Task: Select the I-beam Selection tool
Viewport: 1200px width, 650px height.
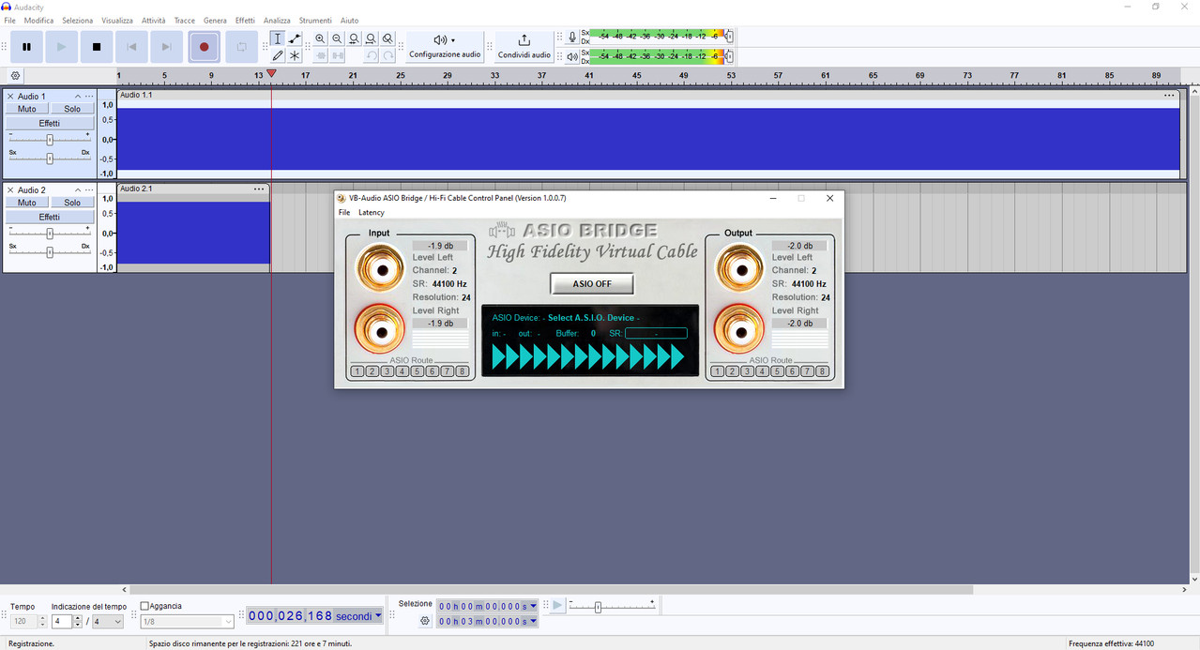Action: tap(278, 38)
